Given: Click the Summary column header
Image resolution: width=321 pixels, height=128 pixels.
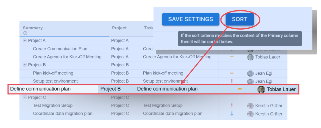Looking at the screenshot, I should [33, 28].
